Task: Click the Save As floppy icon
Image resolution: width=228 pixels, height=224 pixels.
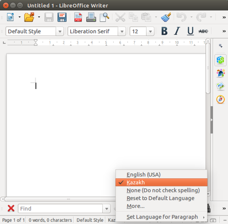Action: tap(62, 17)
